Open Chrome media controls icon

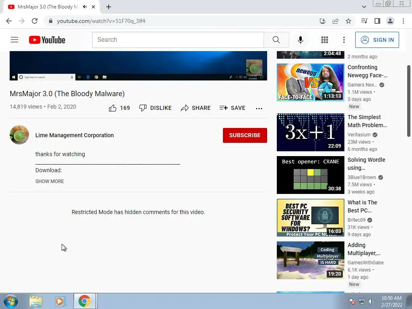[x=364, y=21]
